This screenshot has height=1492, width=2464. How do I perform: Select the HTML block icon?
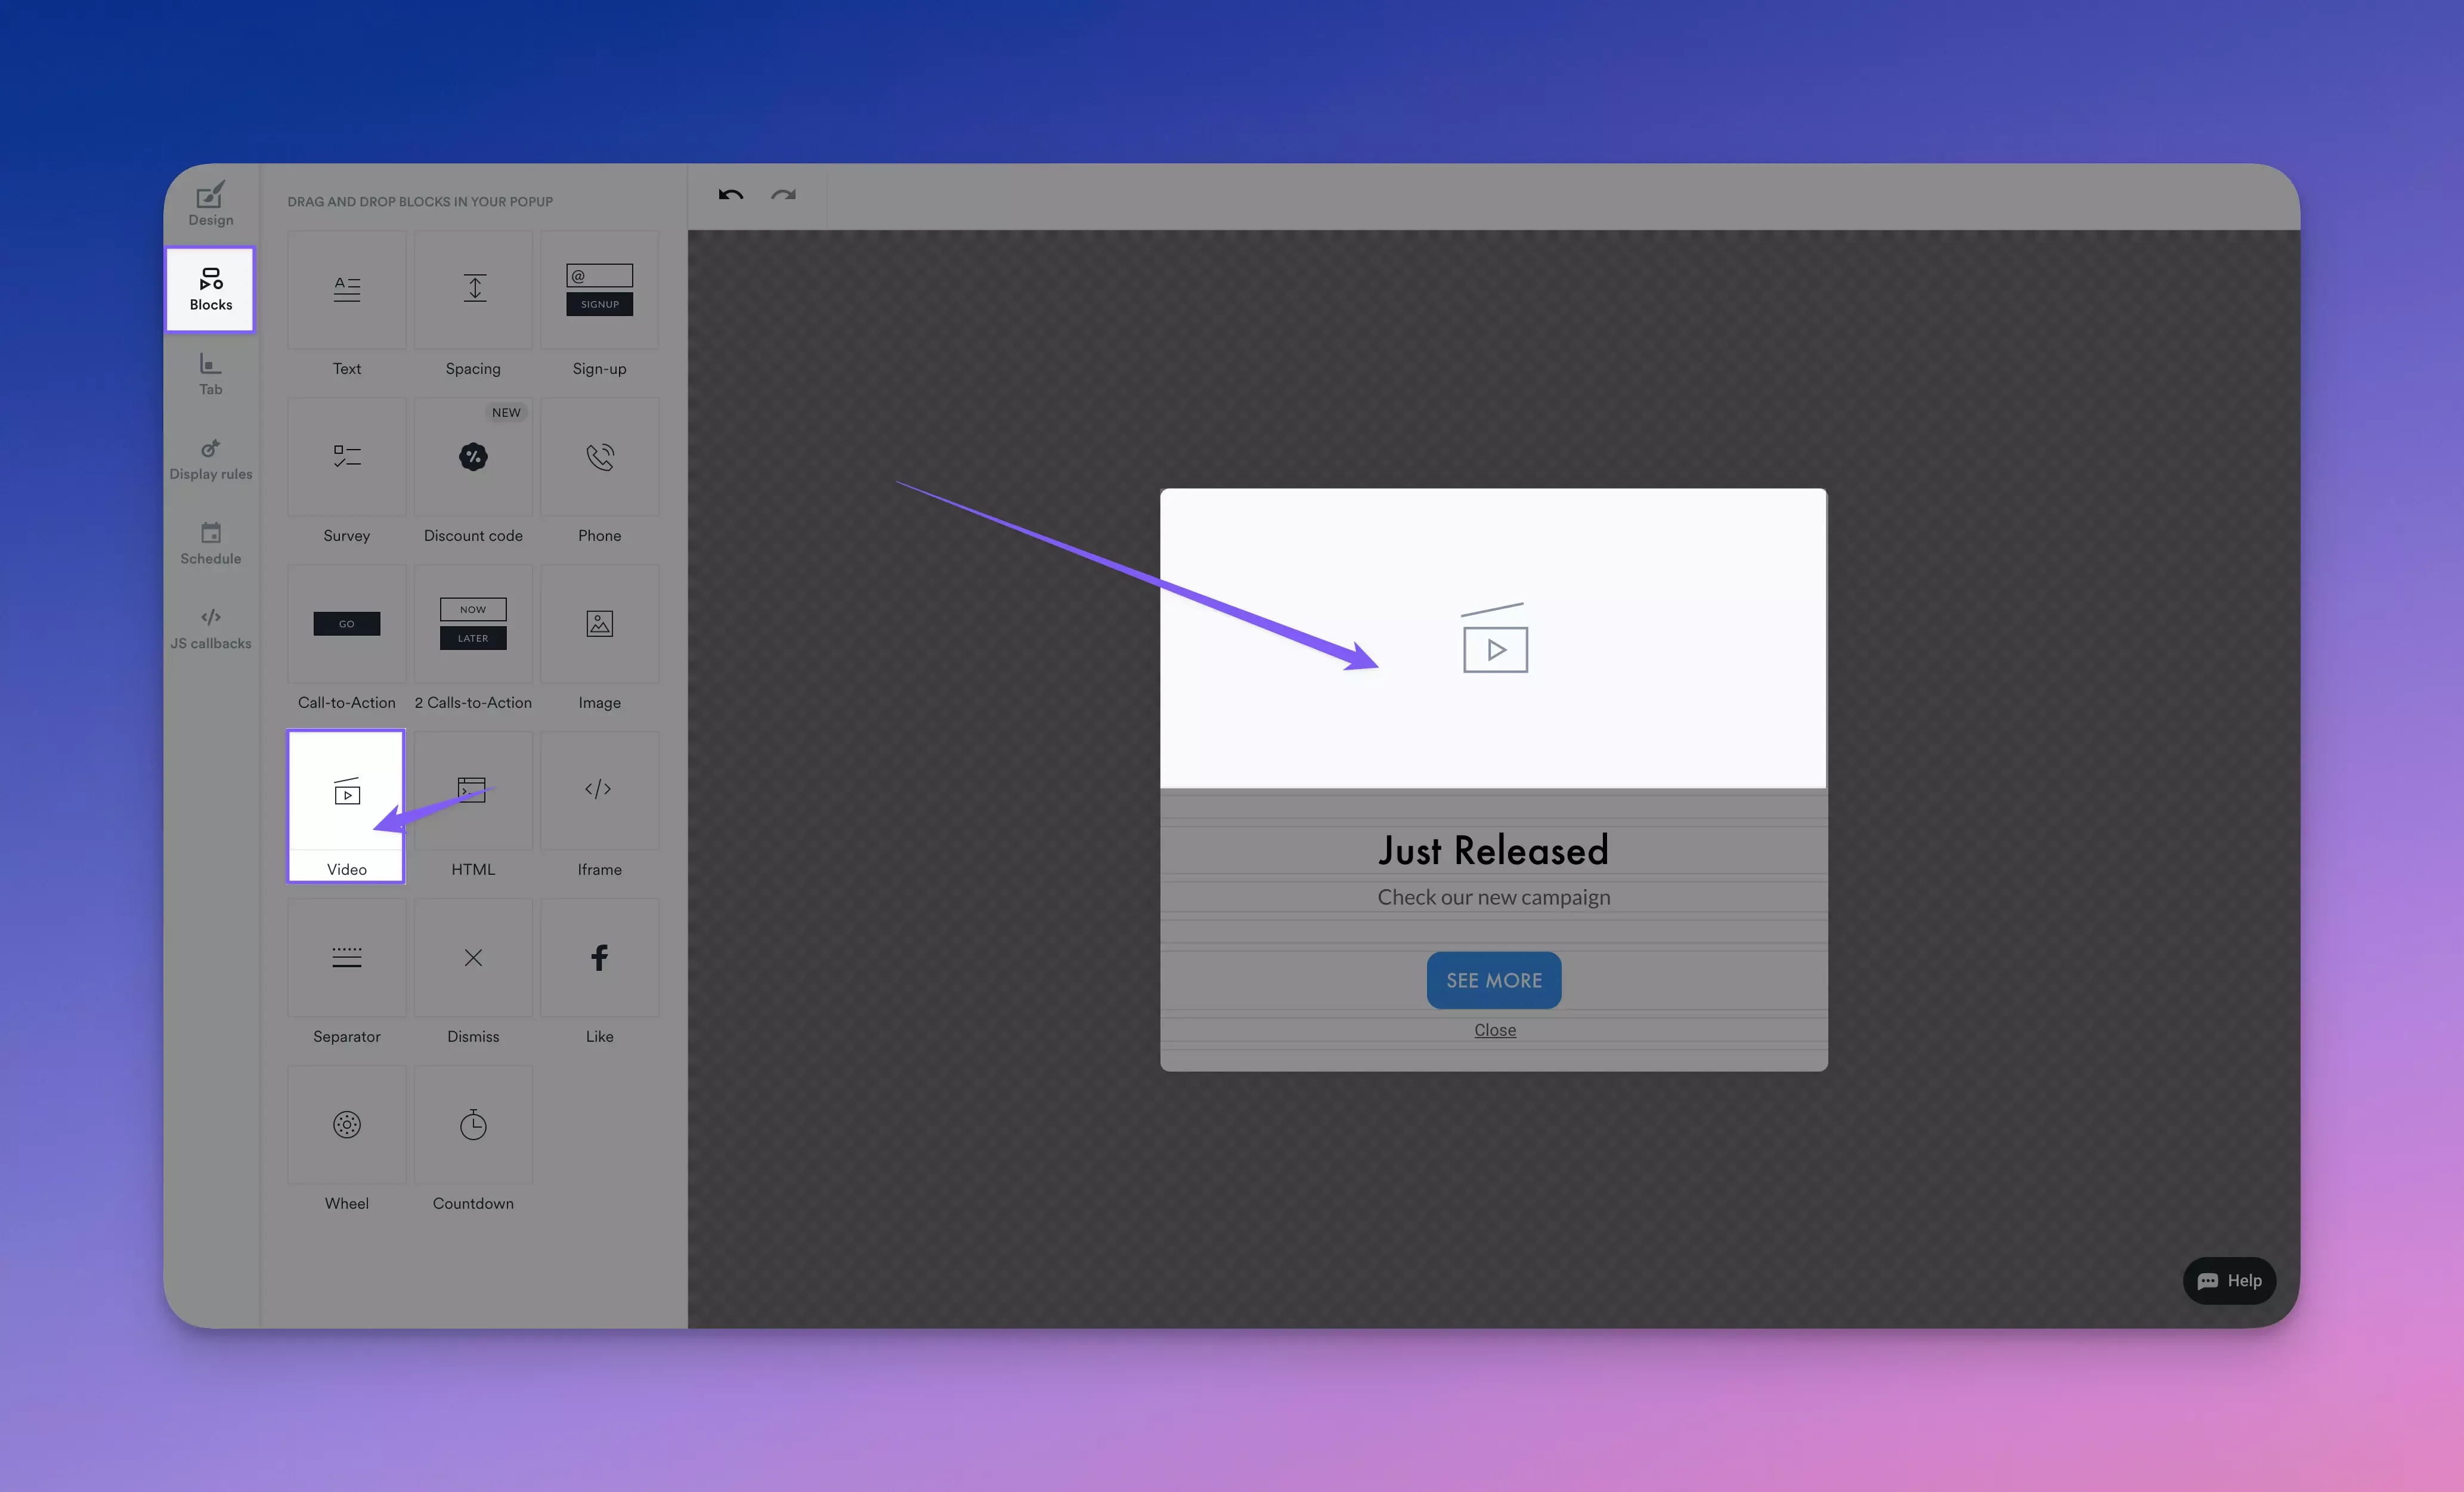[x=473, y=791]
